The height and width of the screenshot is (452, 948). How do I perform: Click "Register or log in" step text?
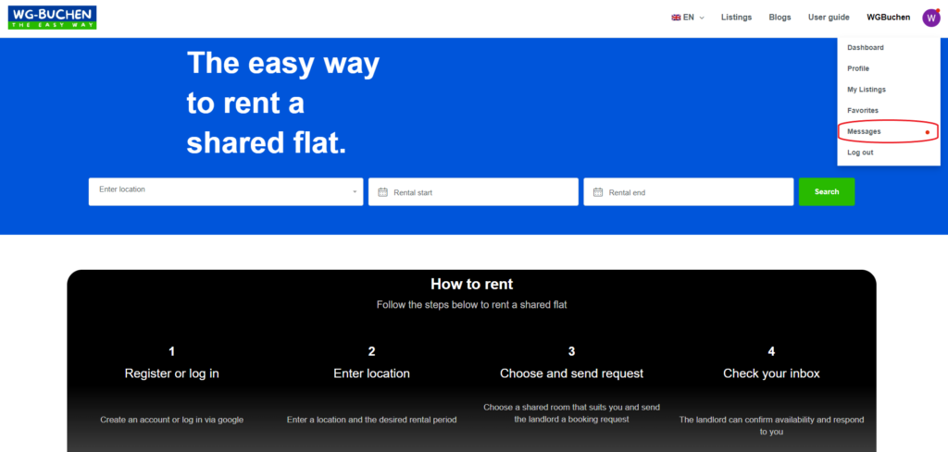[171, 373]
